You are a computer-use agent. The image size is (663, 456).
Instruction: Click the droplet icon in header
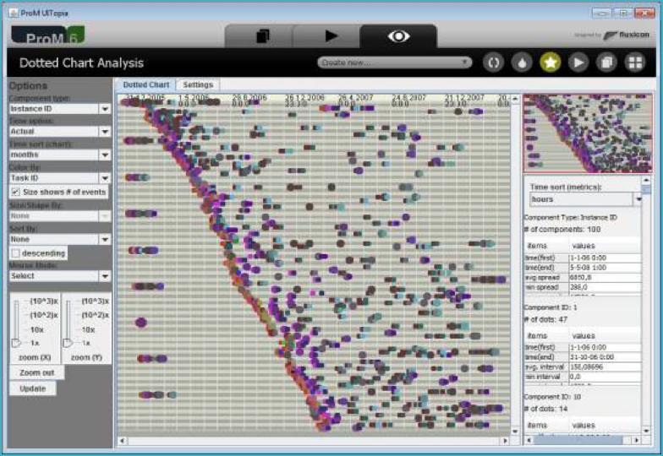point(522,62)
